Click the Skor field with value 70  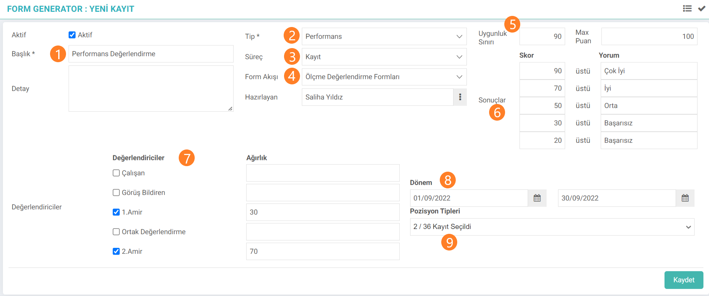click(x=542, y=88)
